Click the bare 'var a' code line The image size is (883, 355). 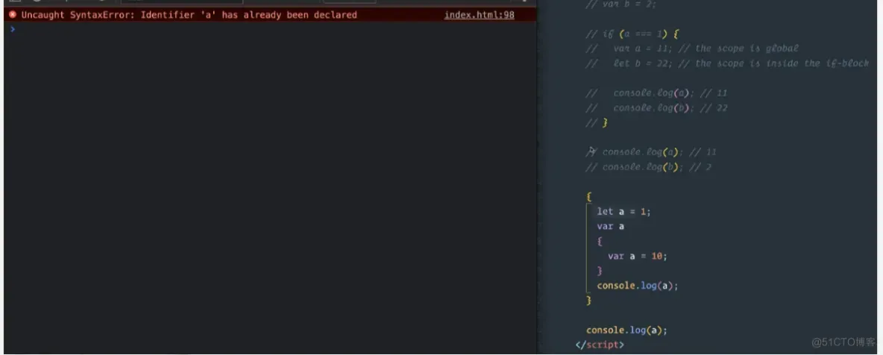pos(611,227)
